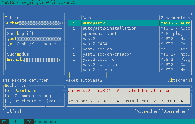Click the package description text area

[129, 96]
